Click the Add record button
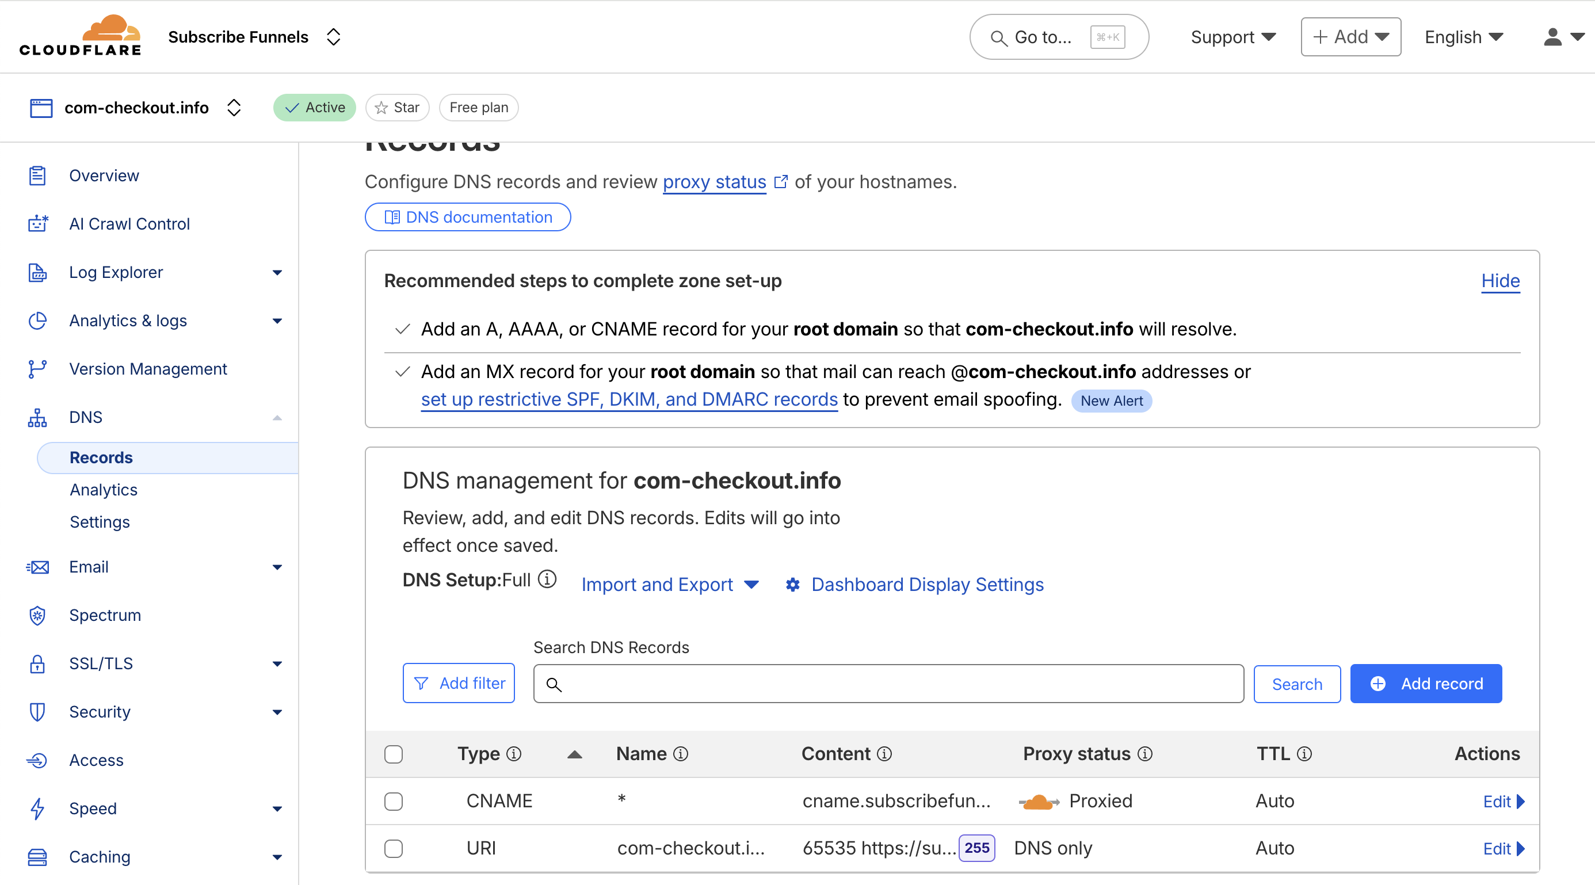Image resolution: width=1595 pixels, height=885 pixels. coord(1425,683)
